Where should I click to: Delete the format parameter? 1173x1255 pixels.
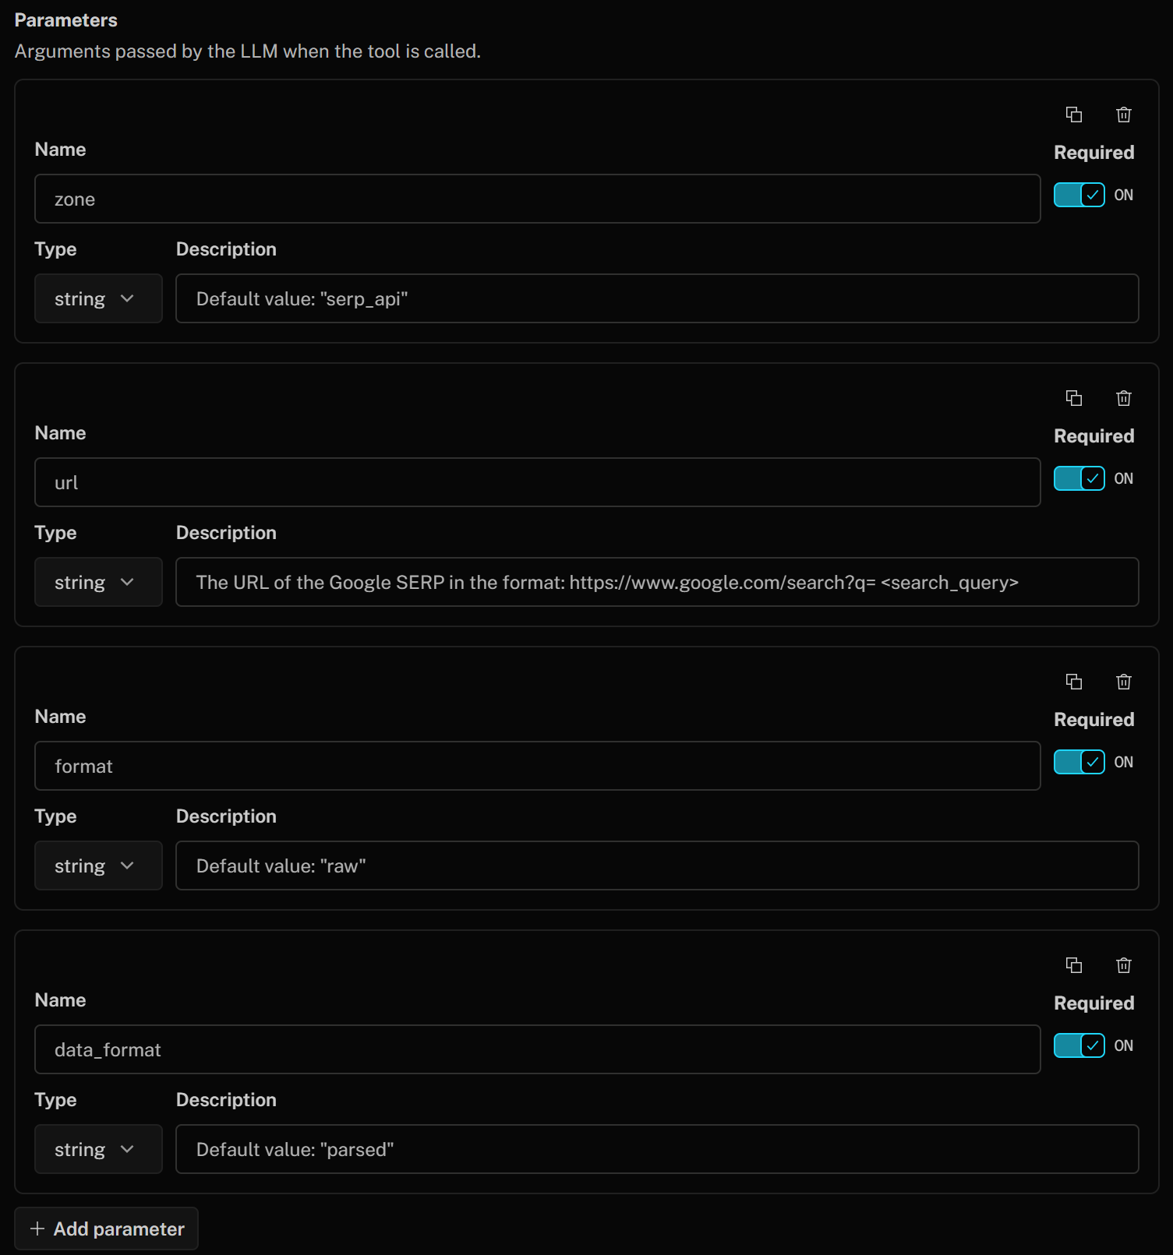point(1123,682)
